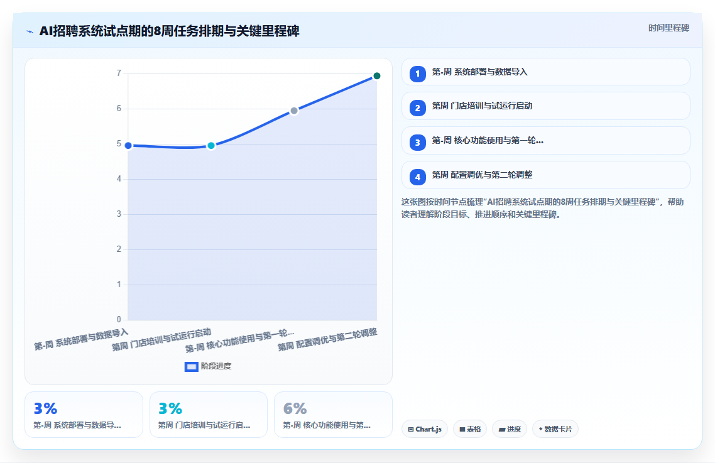
Task: Click the cyan second data point on chart
Action: tap(211, 146)
